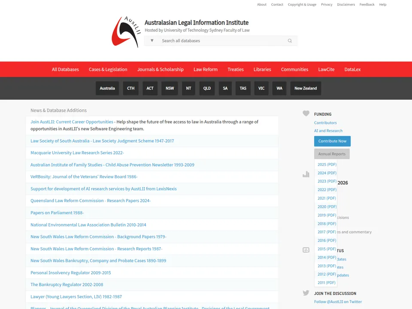Viewport: 412px width, 309px height.
Task: Select Cases & Legislation menu
Action: point(108,70)
